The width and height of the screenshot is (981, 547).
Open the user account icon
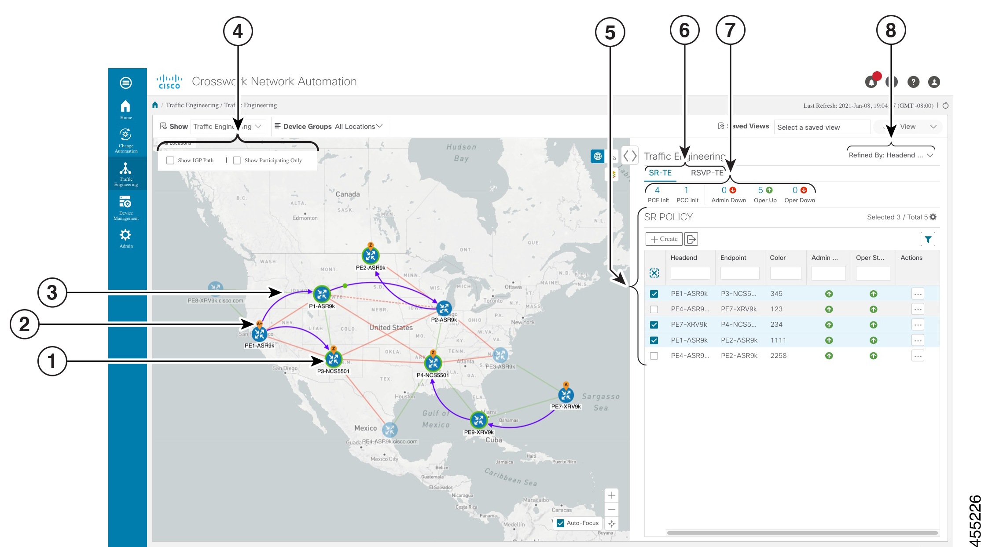[x=934, y=82]
